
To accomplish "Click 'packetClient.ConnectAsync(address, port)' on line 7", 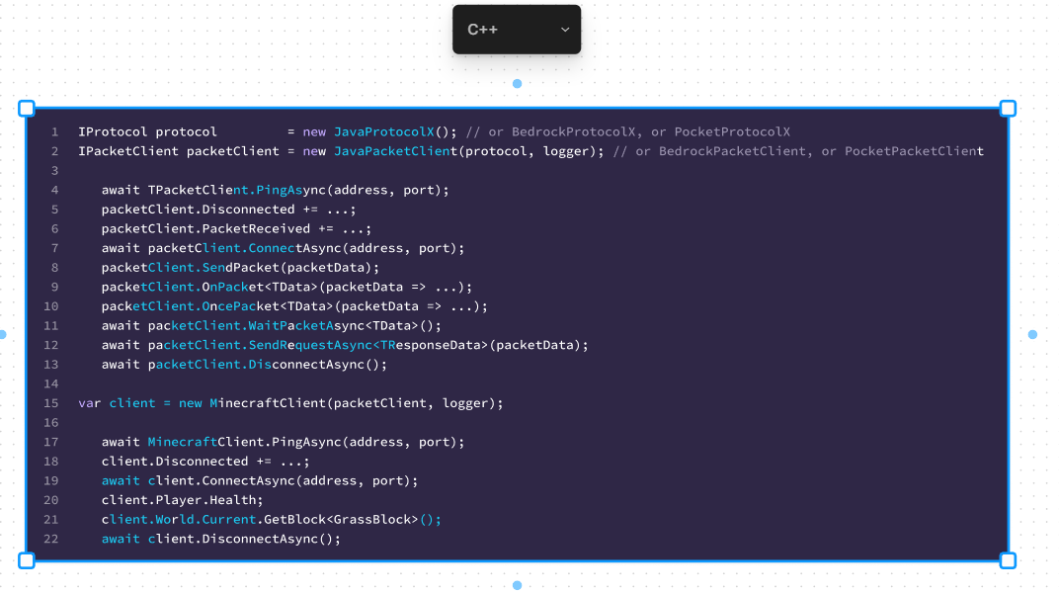I will click(302, 248).
